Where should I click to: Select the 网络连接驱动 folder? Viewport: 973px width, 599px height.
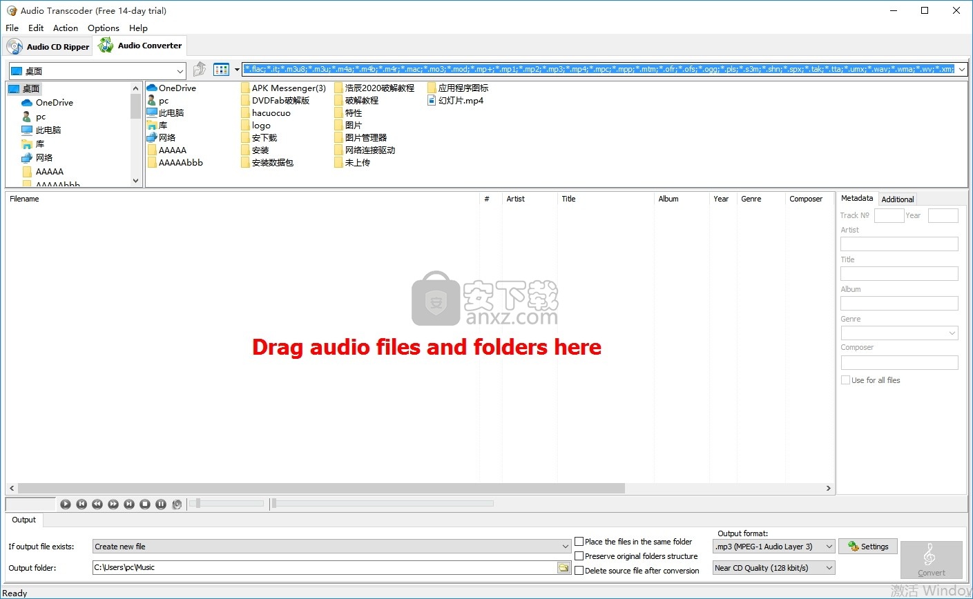point(365,150)
